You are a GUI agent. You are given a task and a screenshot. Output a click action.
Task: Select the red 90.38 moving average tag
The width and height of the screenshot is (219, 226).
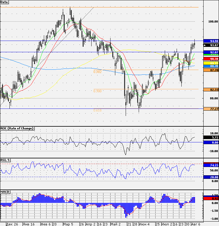tap(211, 59)
